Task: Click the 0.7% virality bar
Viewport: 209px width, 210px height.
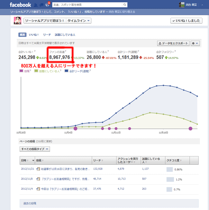Action: [169, 189]
